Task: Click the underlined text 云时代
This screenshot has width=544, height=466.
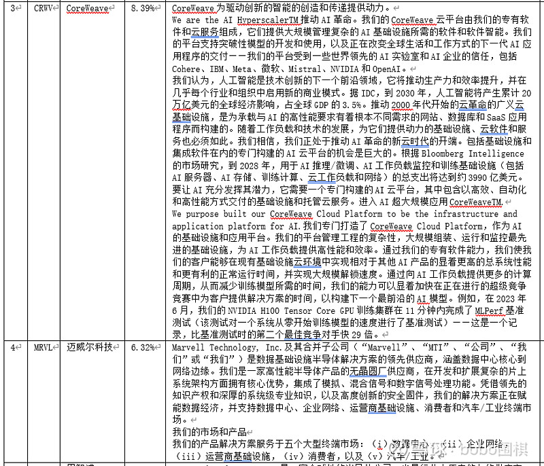Action: point(415,141)
